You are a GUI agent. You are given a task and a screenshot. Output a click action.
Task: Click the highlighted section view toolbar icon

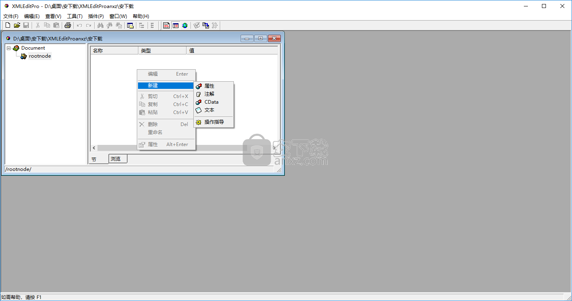point(176,25)
